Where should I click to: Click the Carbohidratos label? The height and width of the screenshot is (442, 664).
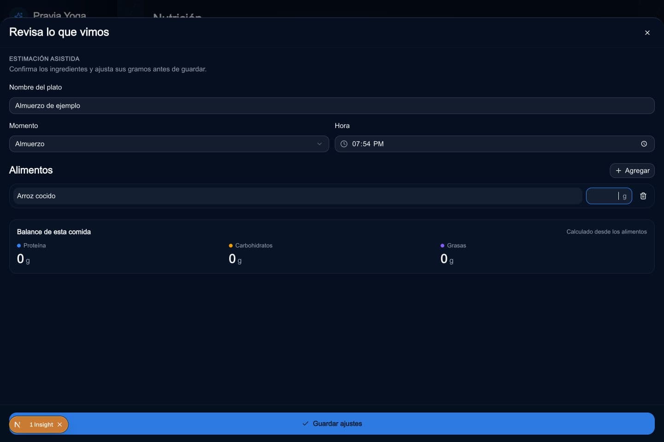click(x=254, y=245)
